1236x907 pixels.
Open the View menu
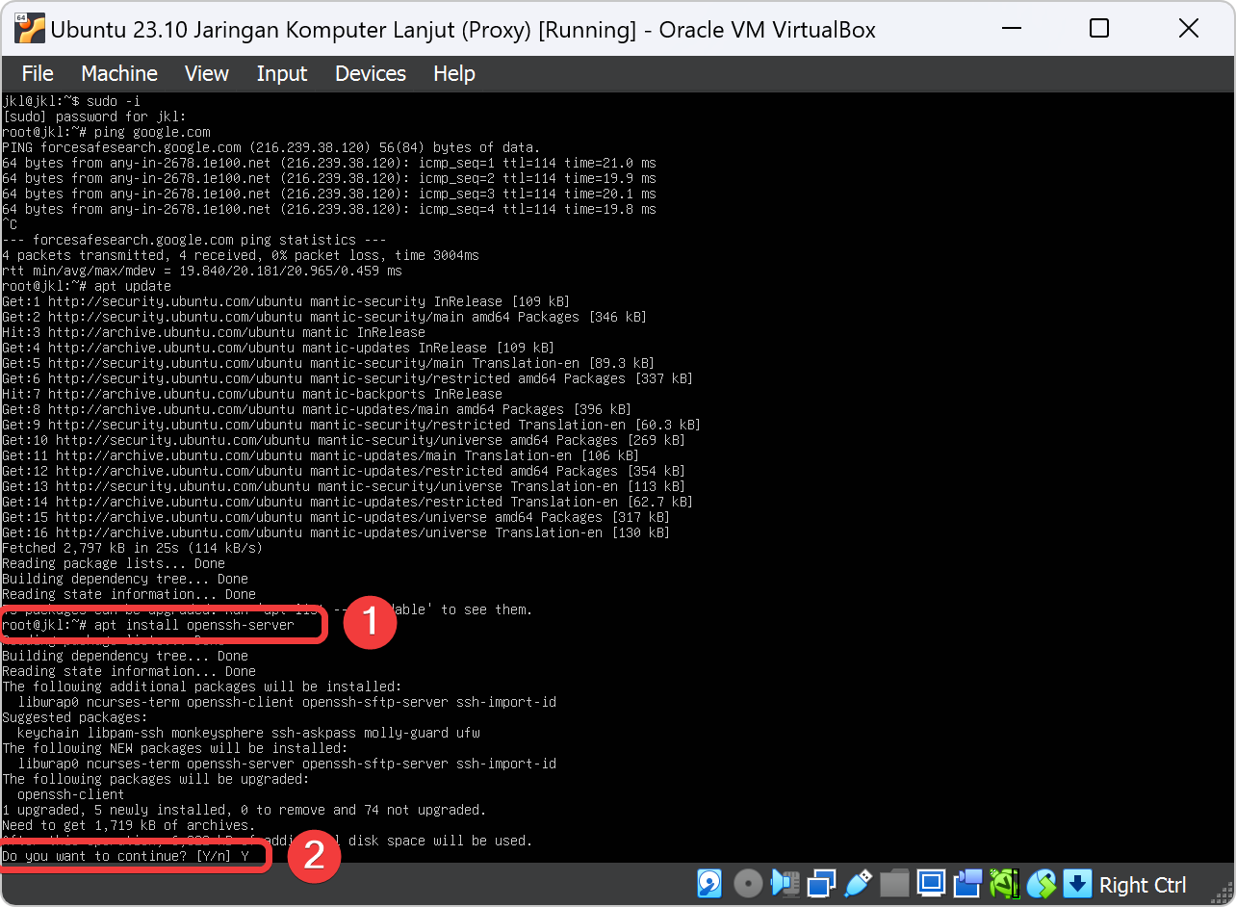(x=207, y=73)
